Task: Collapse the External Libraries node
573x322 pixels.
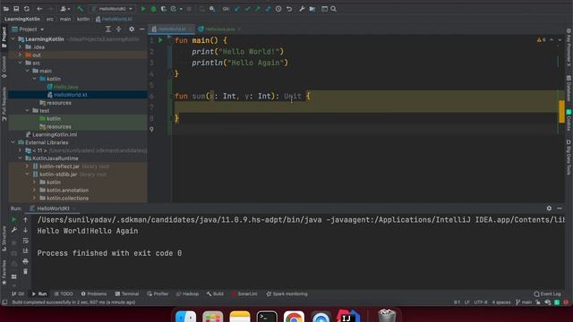Action: (x=13, y=142)
